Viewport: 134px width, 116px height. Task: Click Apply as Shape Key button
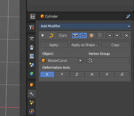tap(85, 45)
